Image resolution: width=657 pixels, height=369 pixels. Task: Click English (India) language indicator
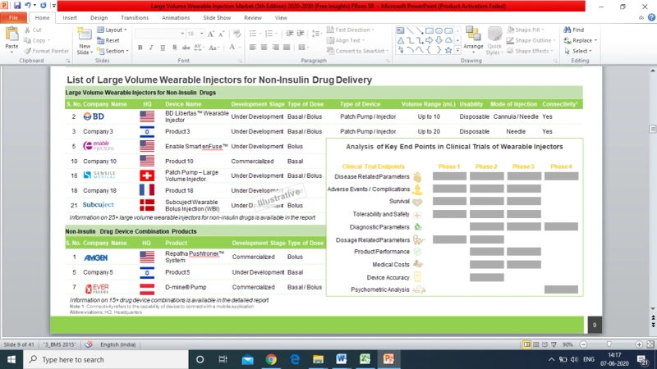tap(117, 344)
